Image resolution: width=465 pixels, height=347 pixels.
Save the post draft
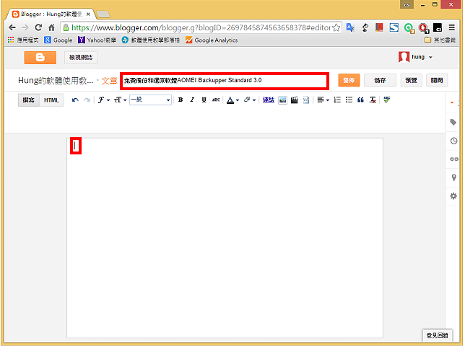[x=380, y=80]
